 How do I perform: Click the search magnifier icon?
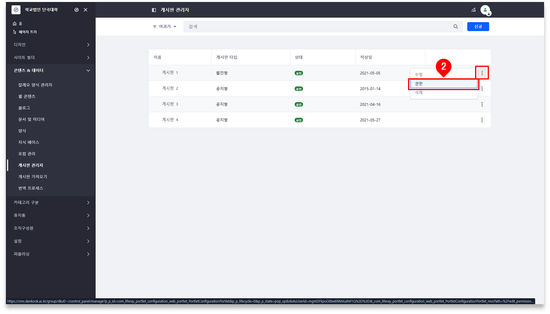(456, 27)
